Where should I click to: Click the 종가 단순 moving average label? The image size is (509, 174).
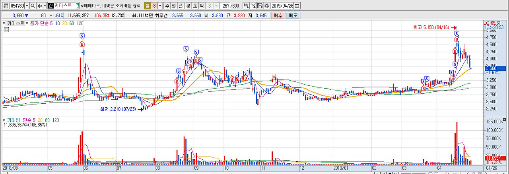[x=39, y=23]
